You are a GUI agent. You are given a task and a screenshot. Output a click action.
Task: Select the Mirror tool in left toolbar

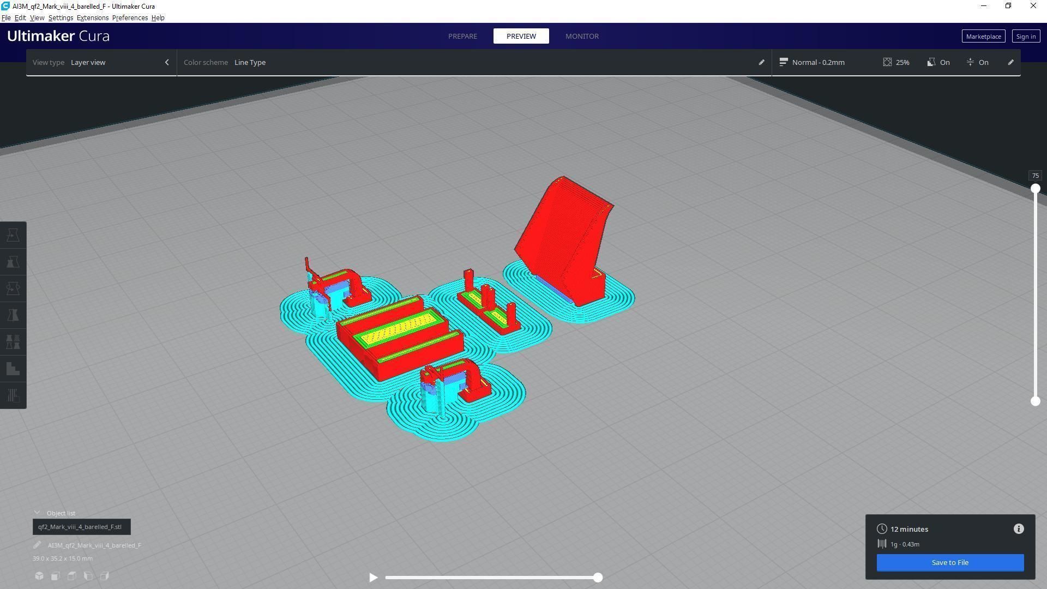pyautogui.click(x=13, y=315)
